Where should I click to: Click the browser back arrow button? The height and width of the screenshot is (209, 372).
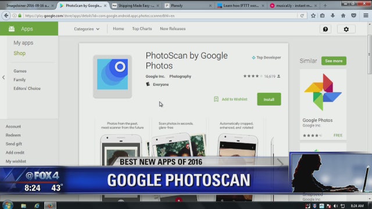pyautogui.click(x=6, y=16)
